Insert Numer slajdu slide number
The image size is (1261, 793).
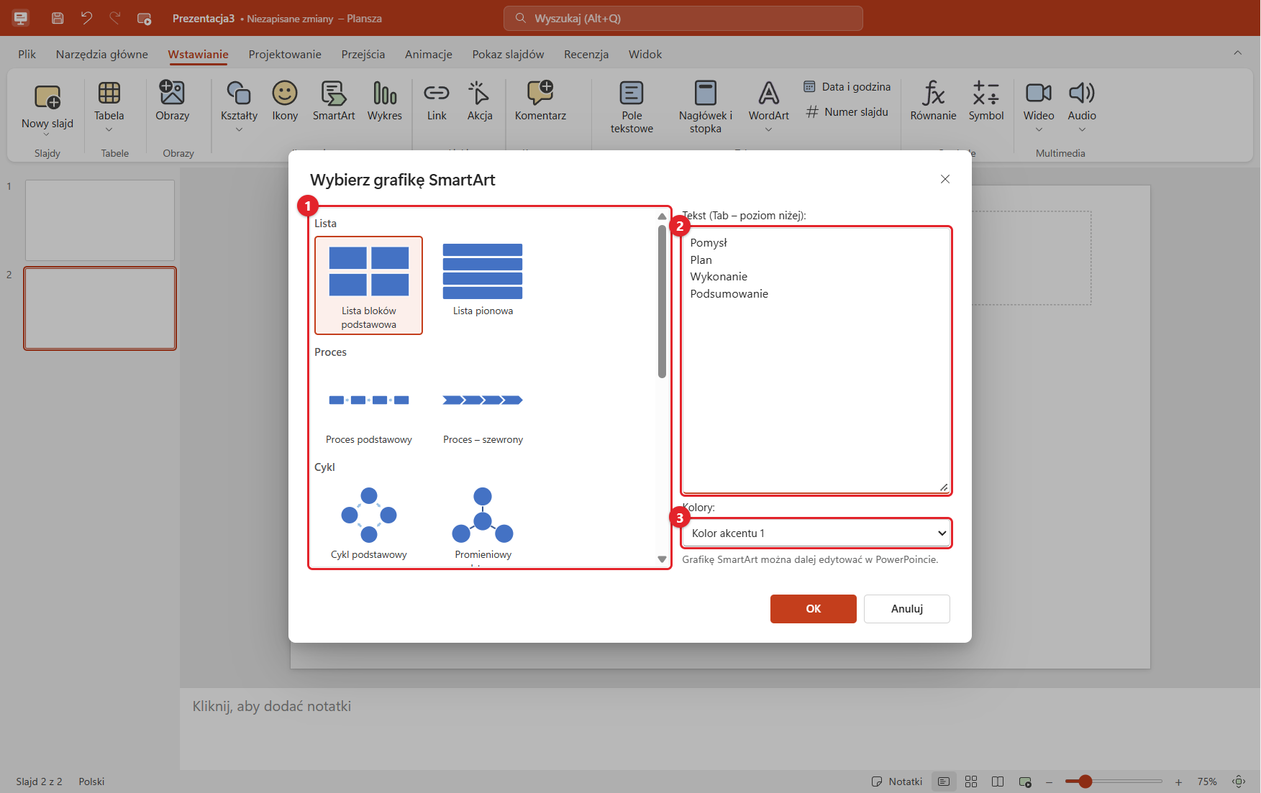tap(847, 112)
